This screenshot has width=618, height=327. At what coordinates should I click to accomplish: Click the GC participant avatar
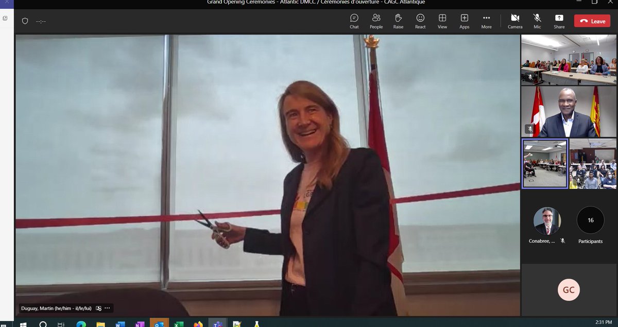tap(569, 290)
